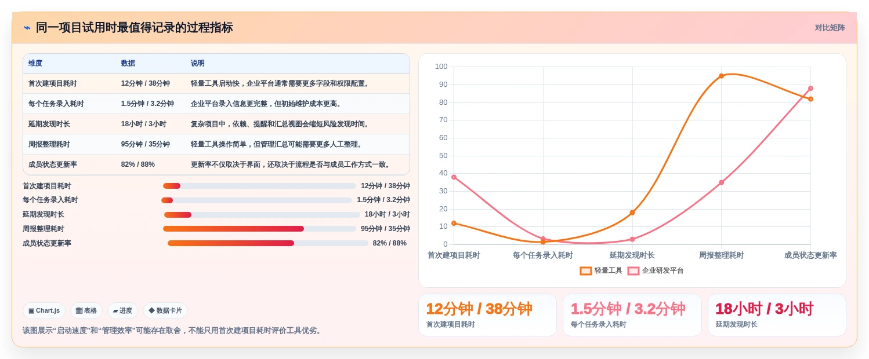Click table cell 95分钟 / 35分钟
Screen dimensions: 869x359
(146, 144)
